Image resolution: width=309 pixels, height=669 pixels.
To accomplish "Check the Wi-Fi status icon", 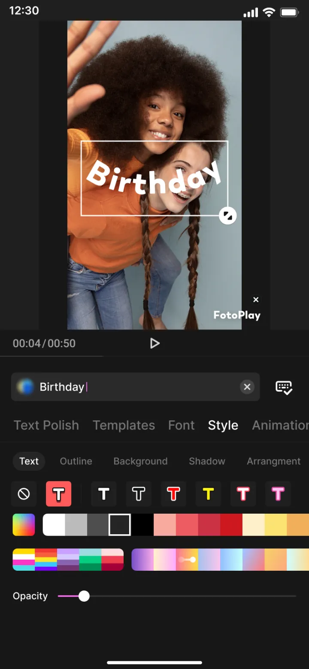I will pyautogui.click(x=269, y=12).
